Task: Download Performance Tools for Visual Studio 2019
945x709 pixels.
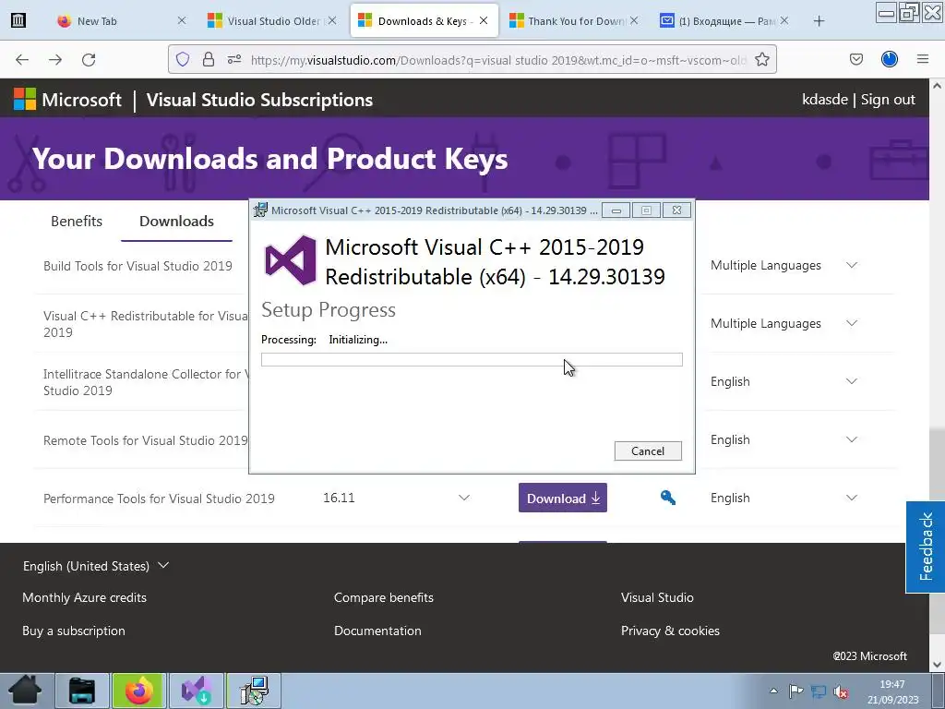Action: coord(562,498)
